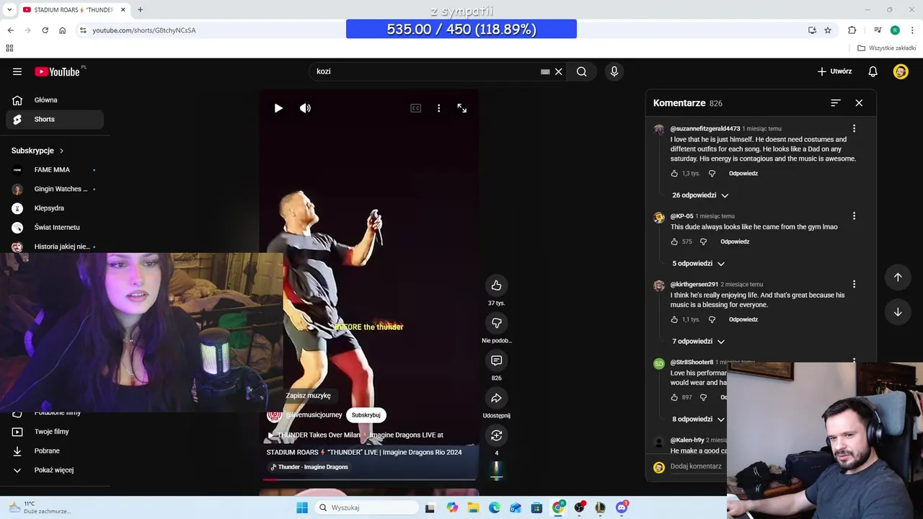
Task: Go to the YouTube logo home link
Action: (x=57, y=71)
